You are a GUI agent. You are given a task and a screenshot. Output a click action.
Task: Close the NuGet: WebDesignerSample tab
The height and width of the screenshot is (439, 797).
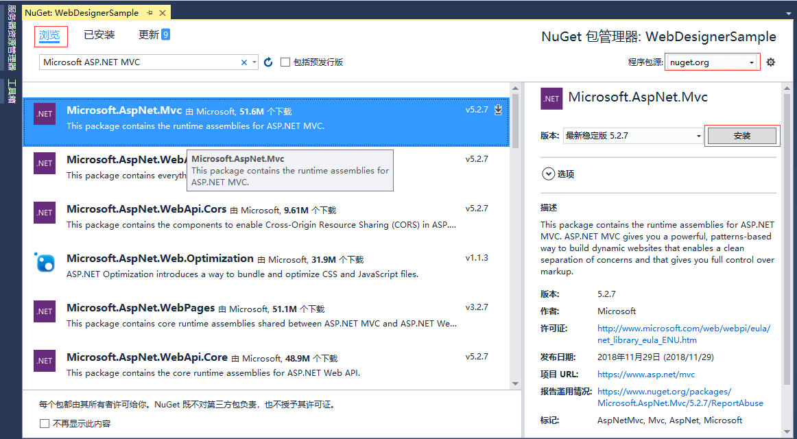pos(162,13)
